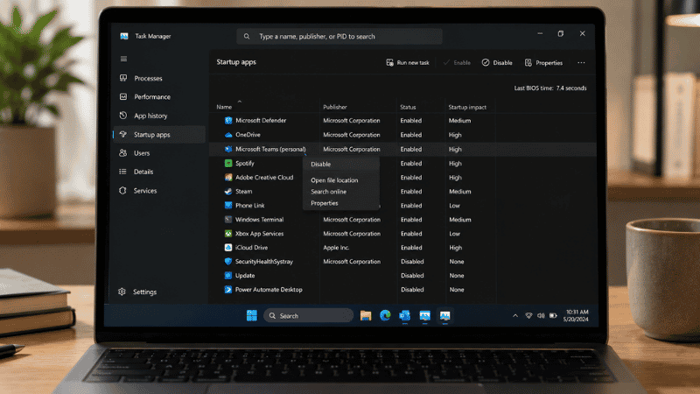Click the Microsoft Defender shield icon

[x=228, y=120]
